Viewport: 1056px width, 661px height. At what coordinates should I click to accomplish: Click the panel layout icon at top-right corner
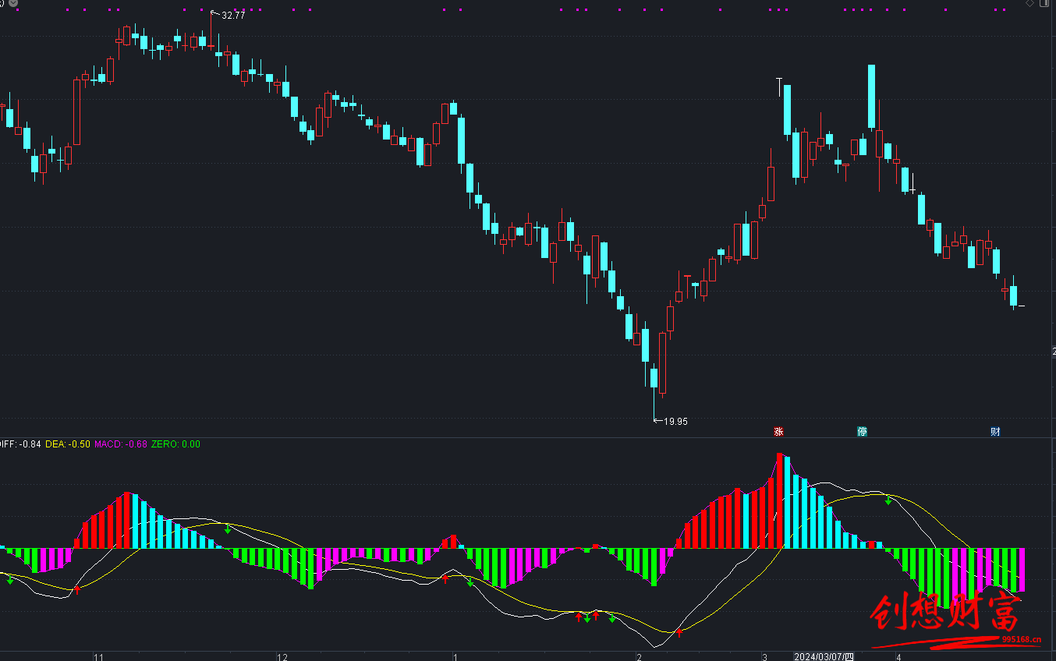click(1046, 4)
